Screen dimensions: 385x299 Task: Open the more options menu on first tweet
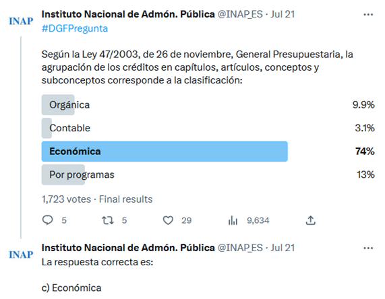[368, 15]
